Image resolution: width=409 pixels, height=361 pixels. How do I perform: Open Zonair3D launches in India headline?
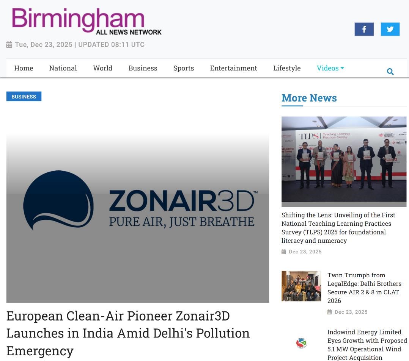(128, 333)
